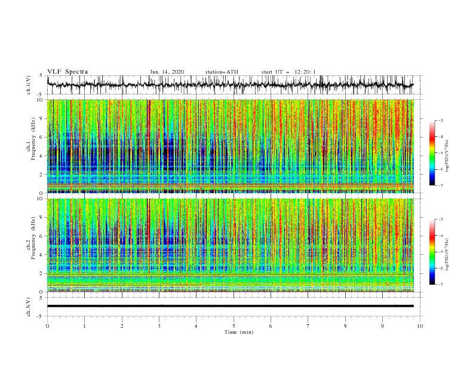Click the ch.3 flat black voltage trace

pos(230,306)
